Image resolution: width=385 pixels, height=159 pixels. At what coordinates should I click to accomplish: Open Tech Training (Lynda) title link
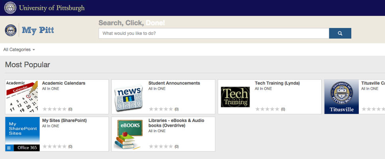tap(277, 83)
